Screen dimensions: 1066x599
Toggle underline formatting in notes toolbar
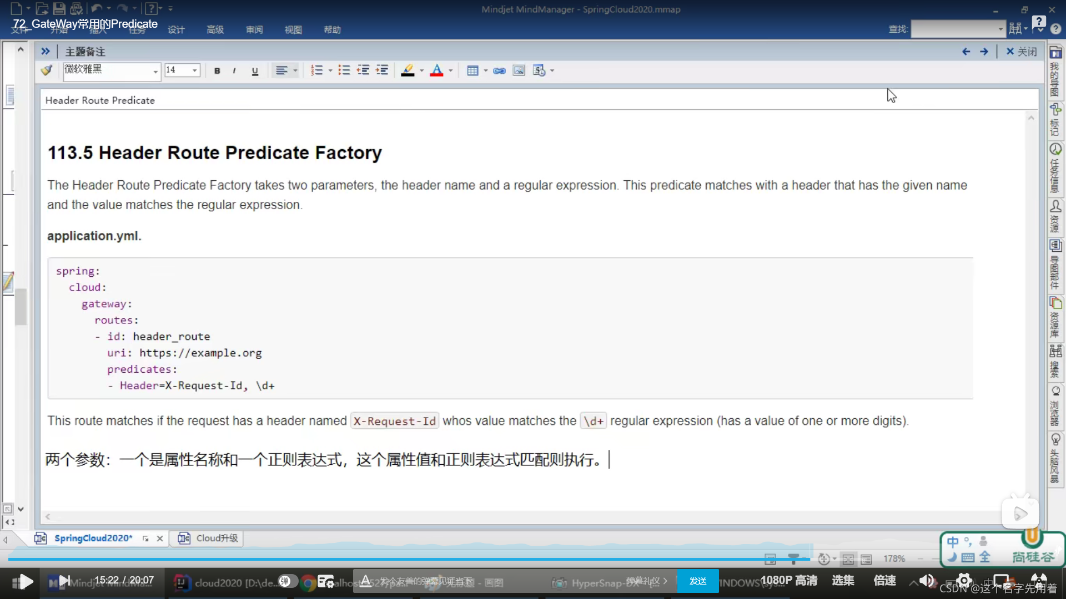pyautogui.click(x=255, y=70)
